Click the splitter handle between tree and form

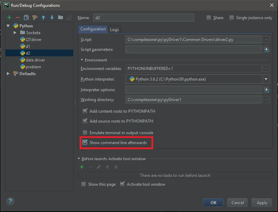(x=75, y=102)
